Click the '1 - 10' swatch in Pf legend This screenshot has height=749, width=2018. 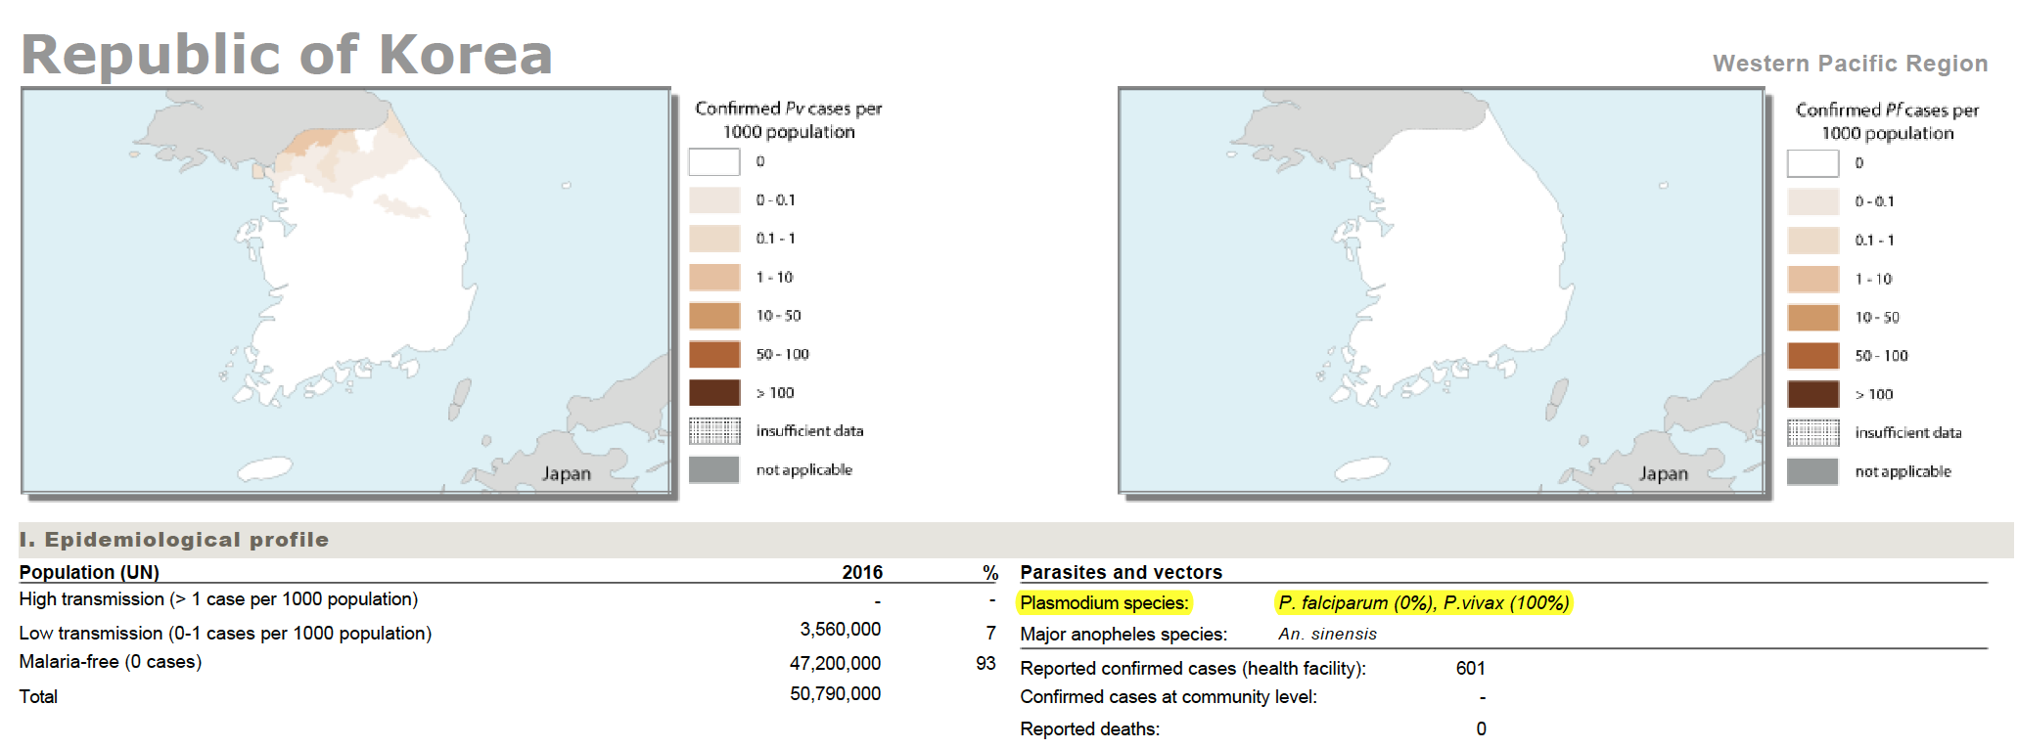pos(1812,279)
